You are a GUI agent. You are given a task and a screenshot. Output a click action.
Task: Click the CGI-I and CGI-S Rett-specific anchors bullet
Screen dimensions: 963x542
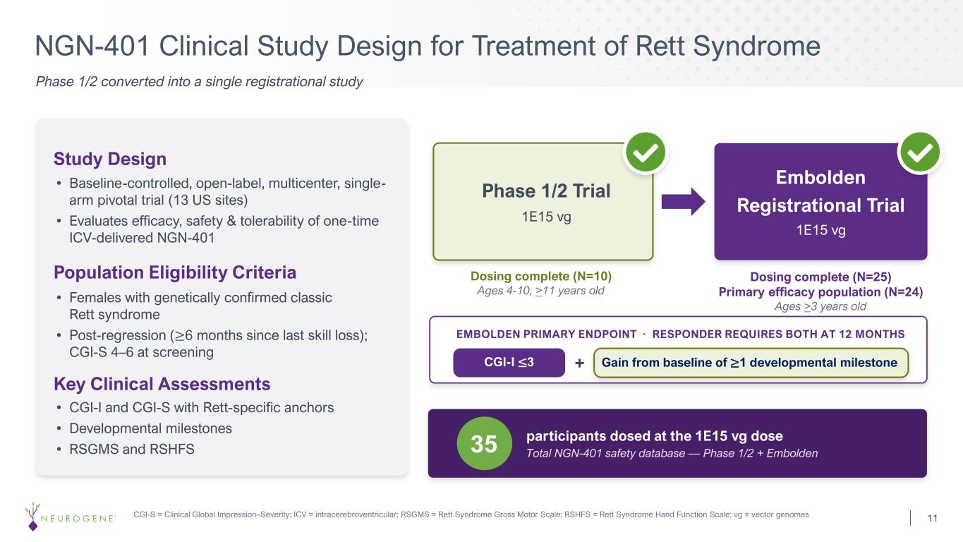pos(195,408)
